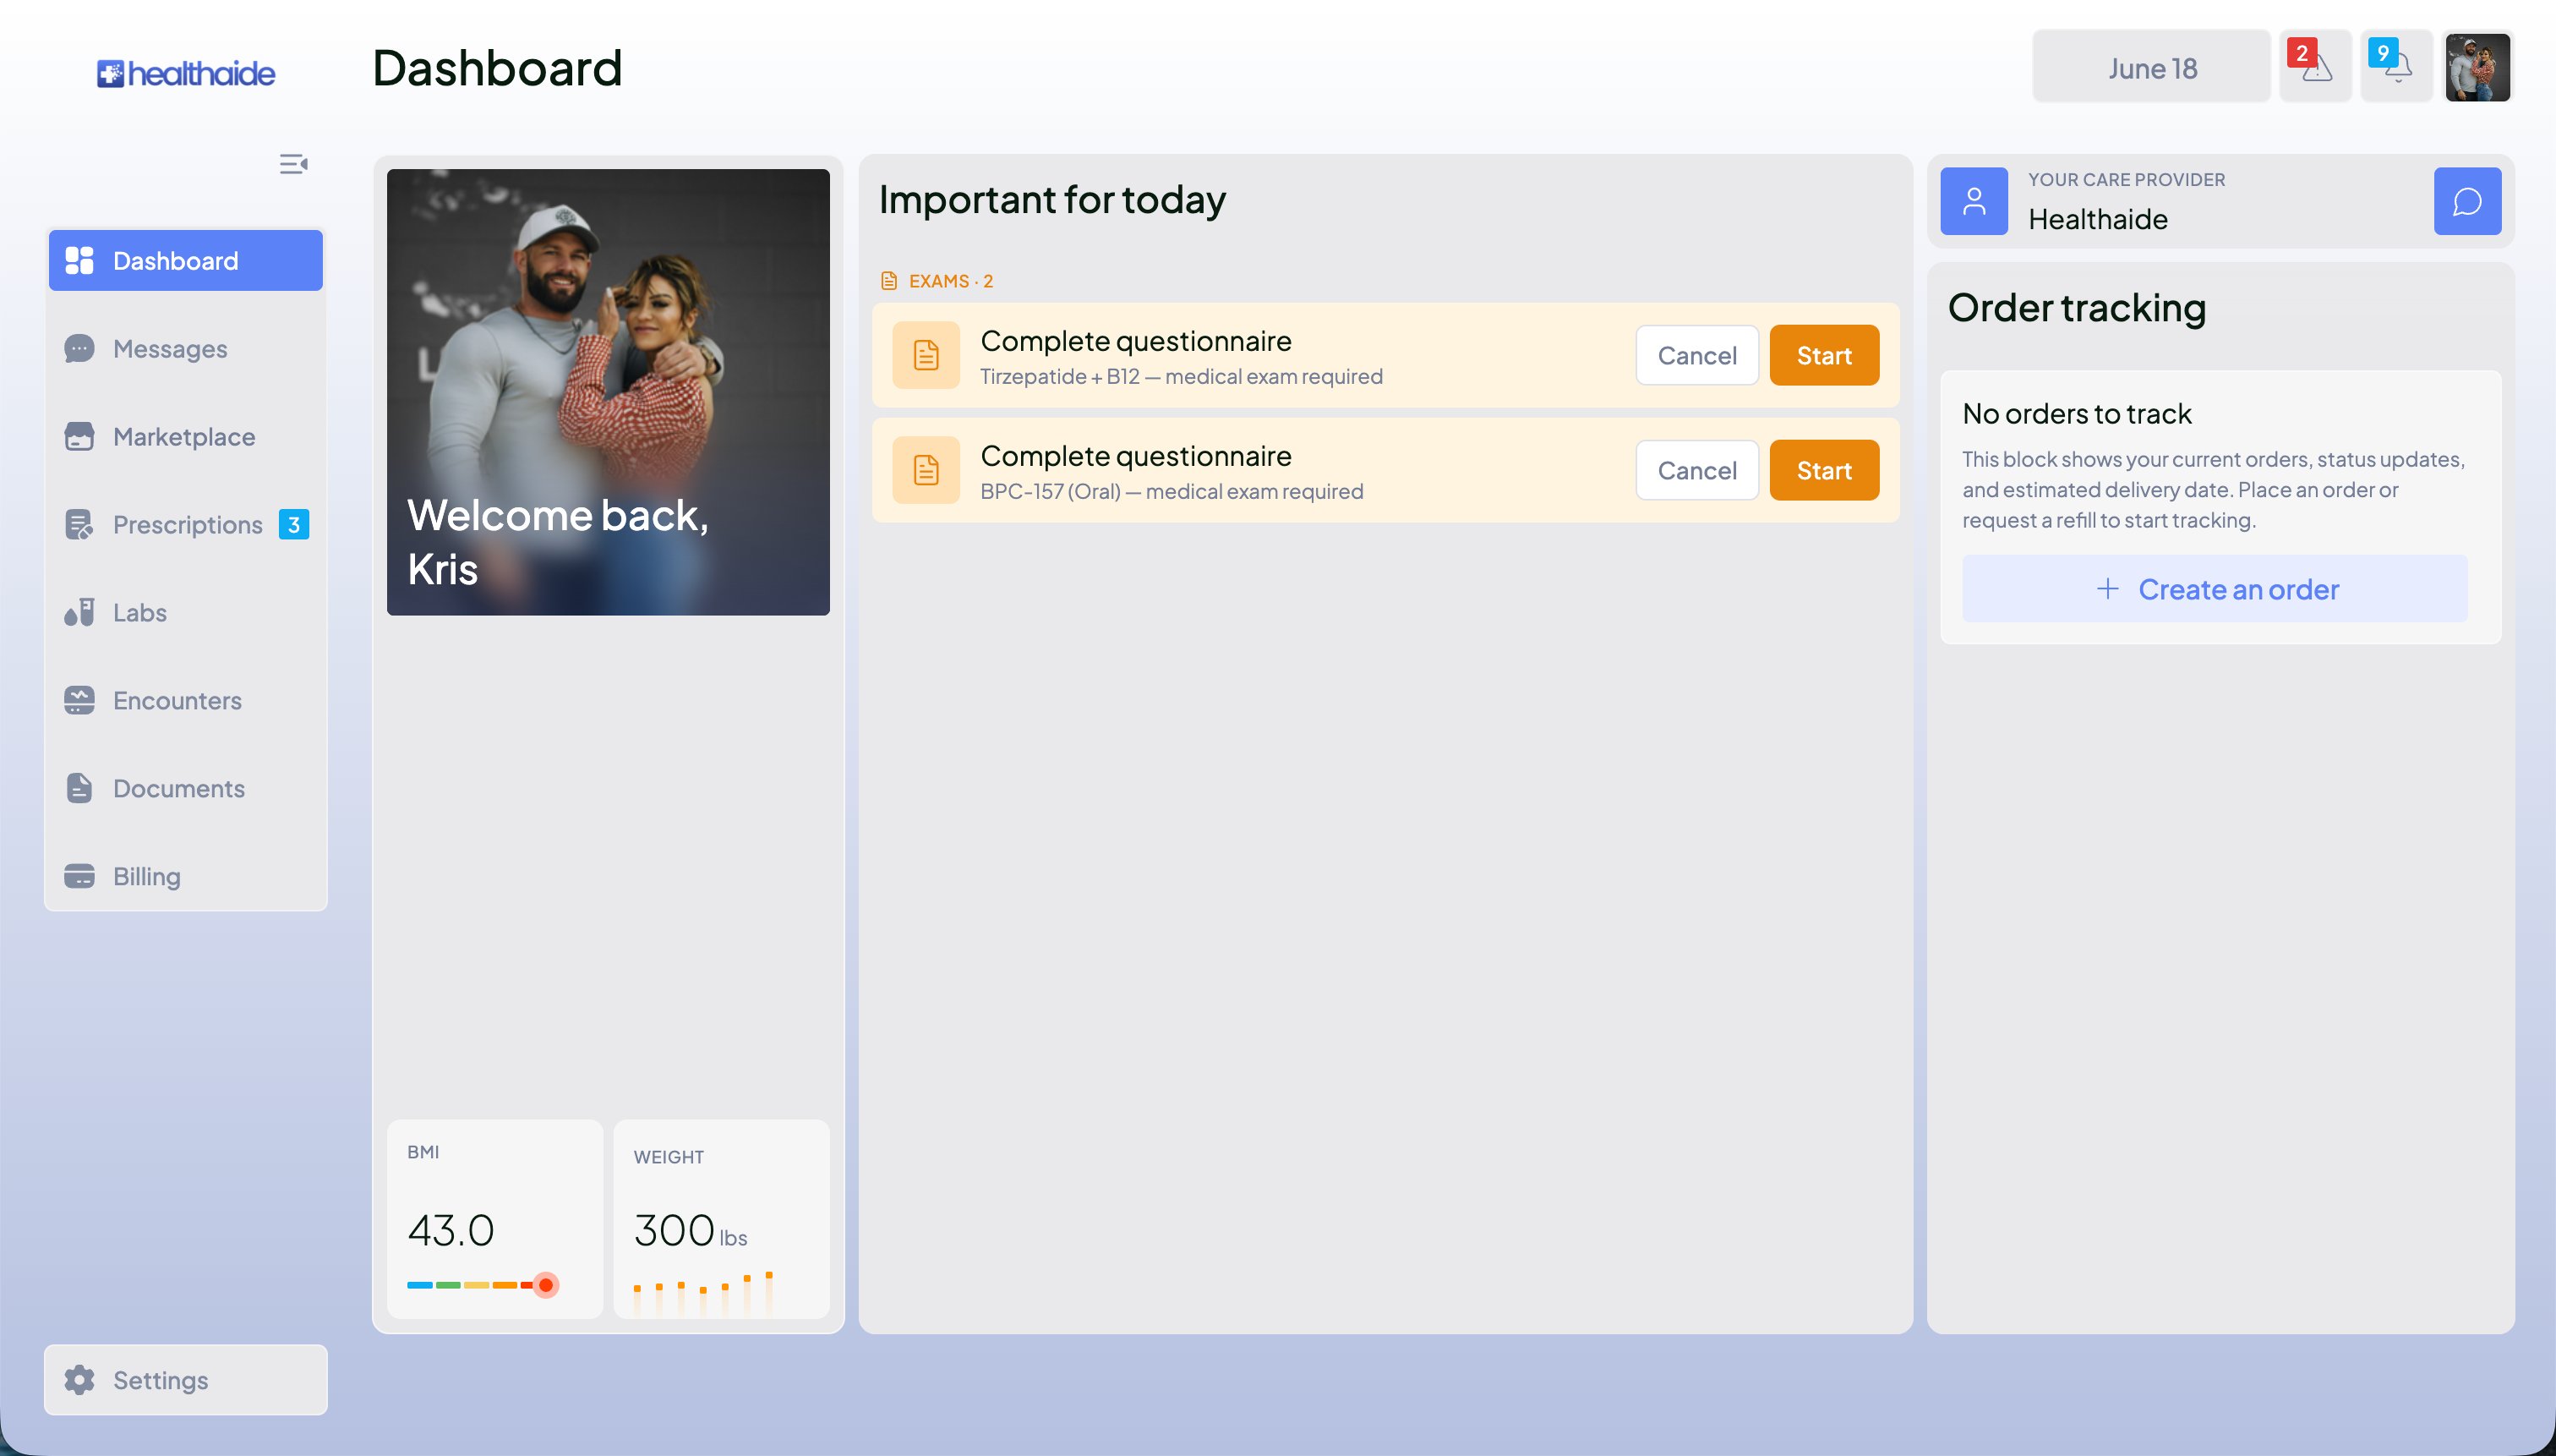
Task: Click the plus icon in Create an order
Action: click(2107, 588)
